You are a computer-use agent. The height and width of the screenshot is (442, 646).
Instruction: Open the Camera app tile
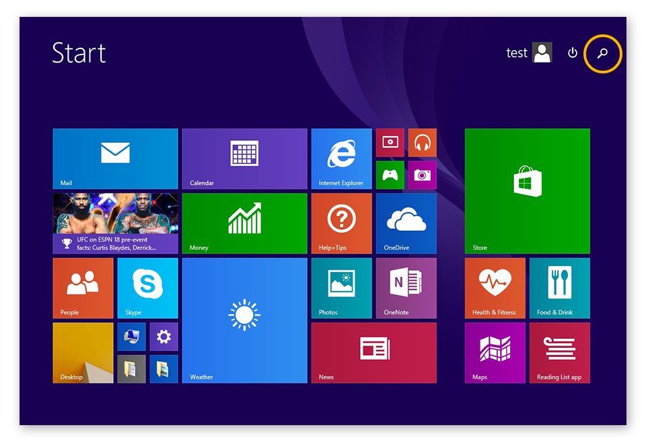coord(422,175)
